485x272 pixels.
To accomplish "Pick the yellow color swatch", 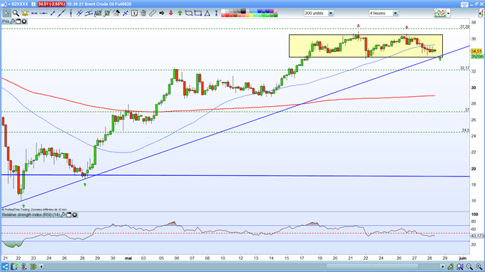I will (x=252, y=15).
